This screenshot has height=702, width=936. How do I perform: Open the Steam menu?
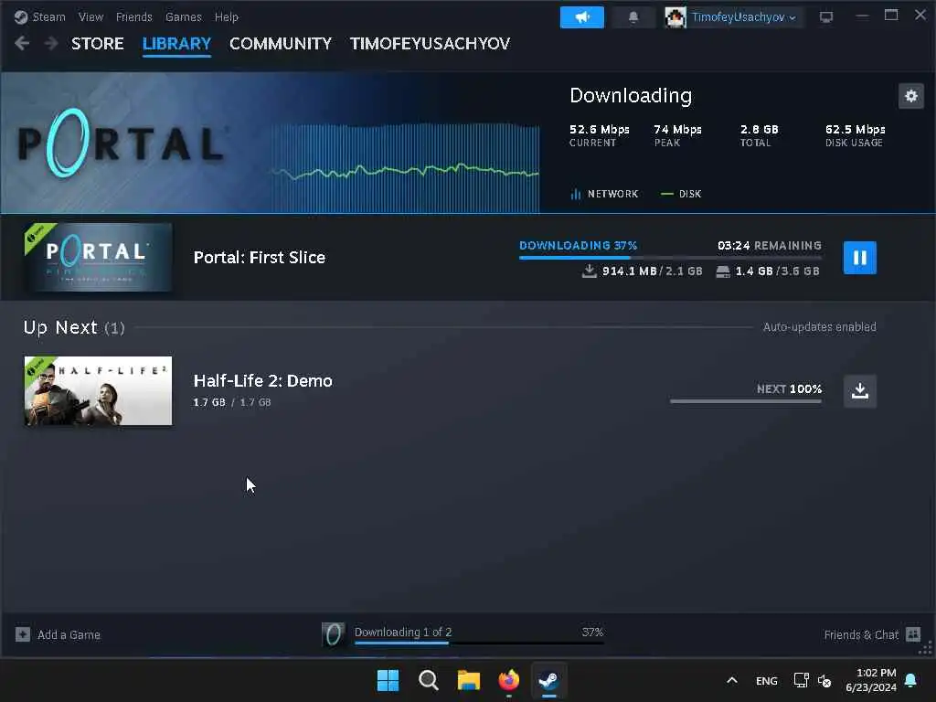(49, 16)
